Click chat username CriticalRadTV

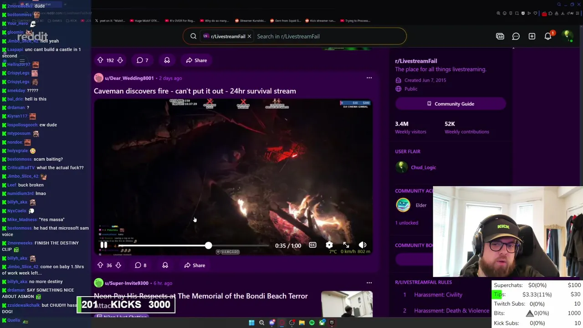(21, 168)
